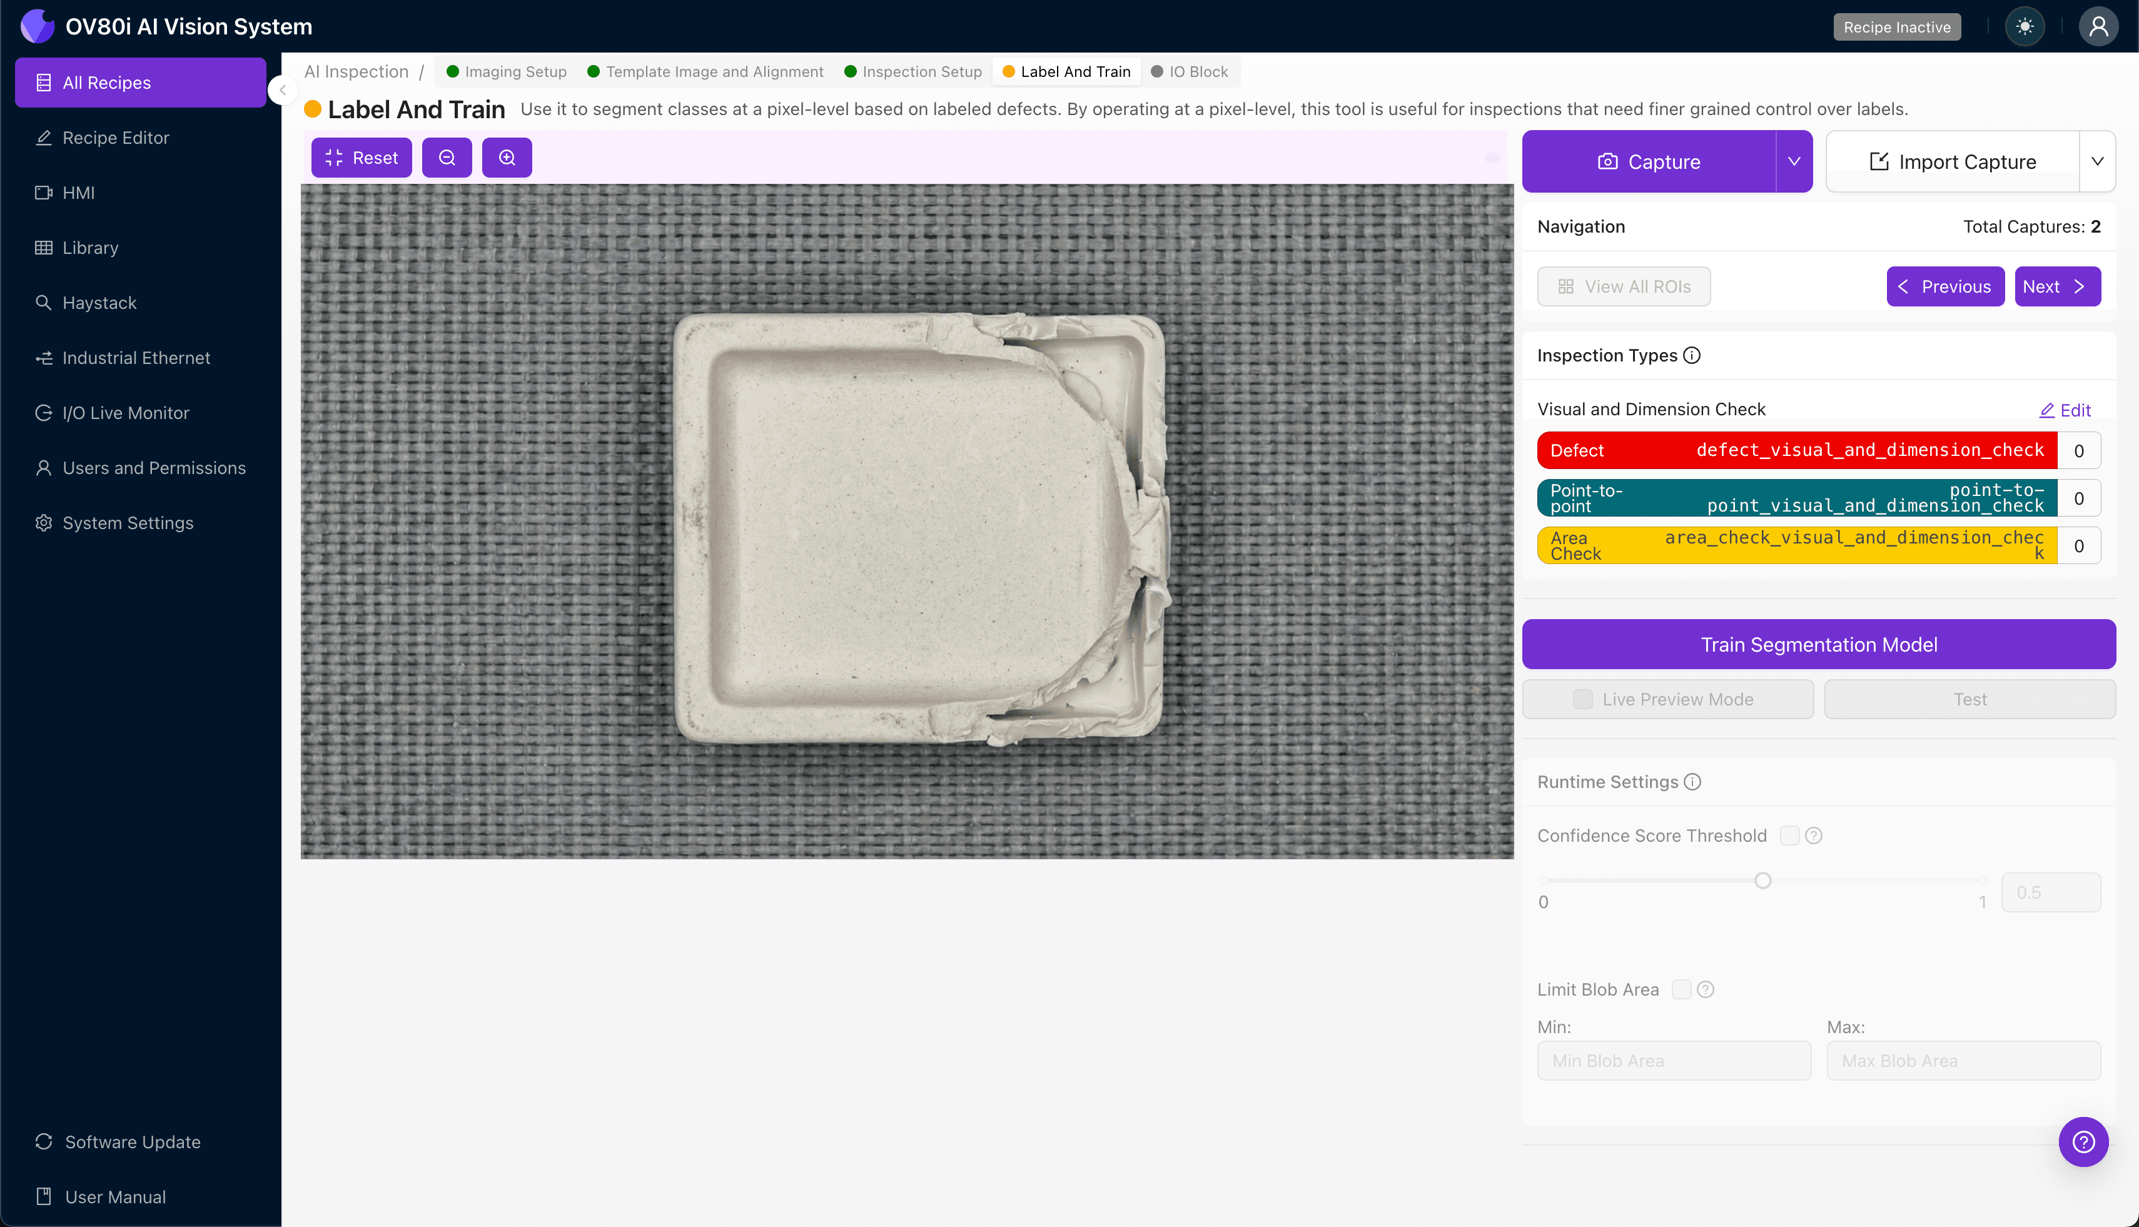Click the confidence threshold slider handle

pos(1762,881)
